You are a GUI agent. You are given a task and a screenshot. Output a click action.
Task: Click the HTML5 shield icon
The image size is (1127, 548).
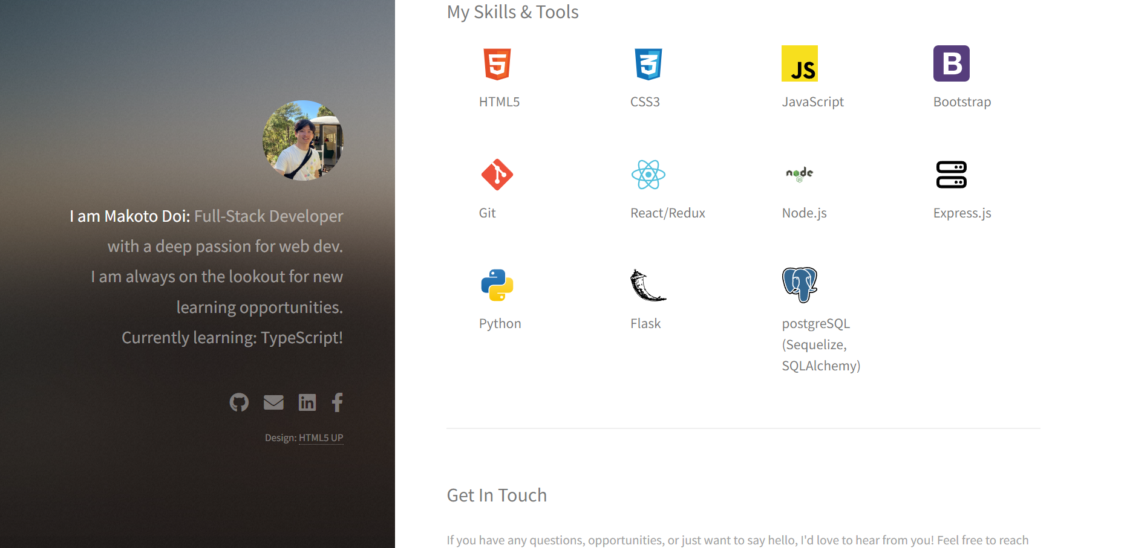point(497,64)
